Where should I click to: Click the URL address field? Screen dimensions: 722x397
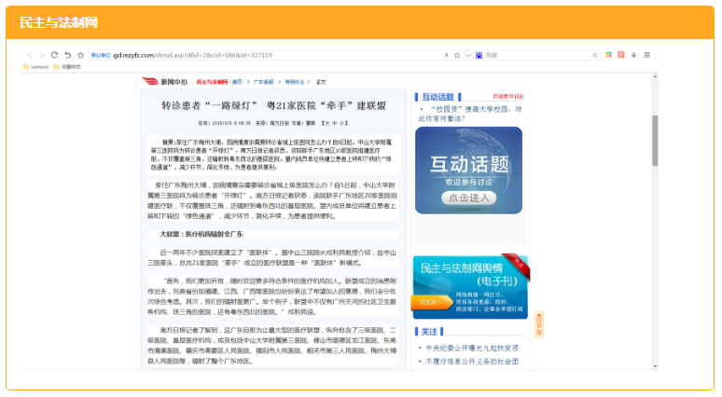point(276,55)
